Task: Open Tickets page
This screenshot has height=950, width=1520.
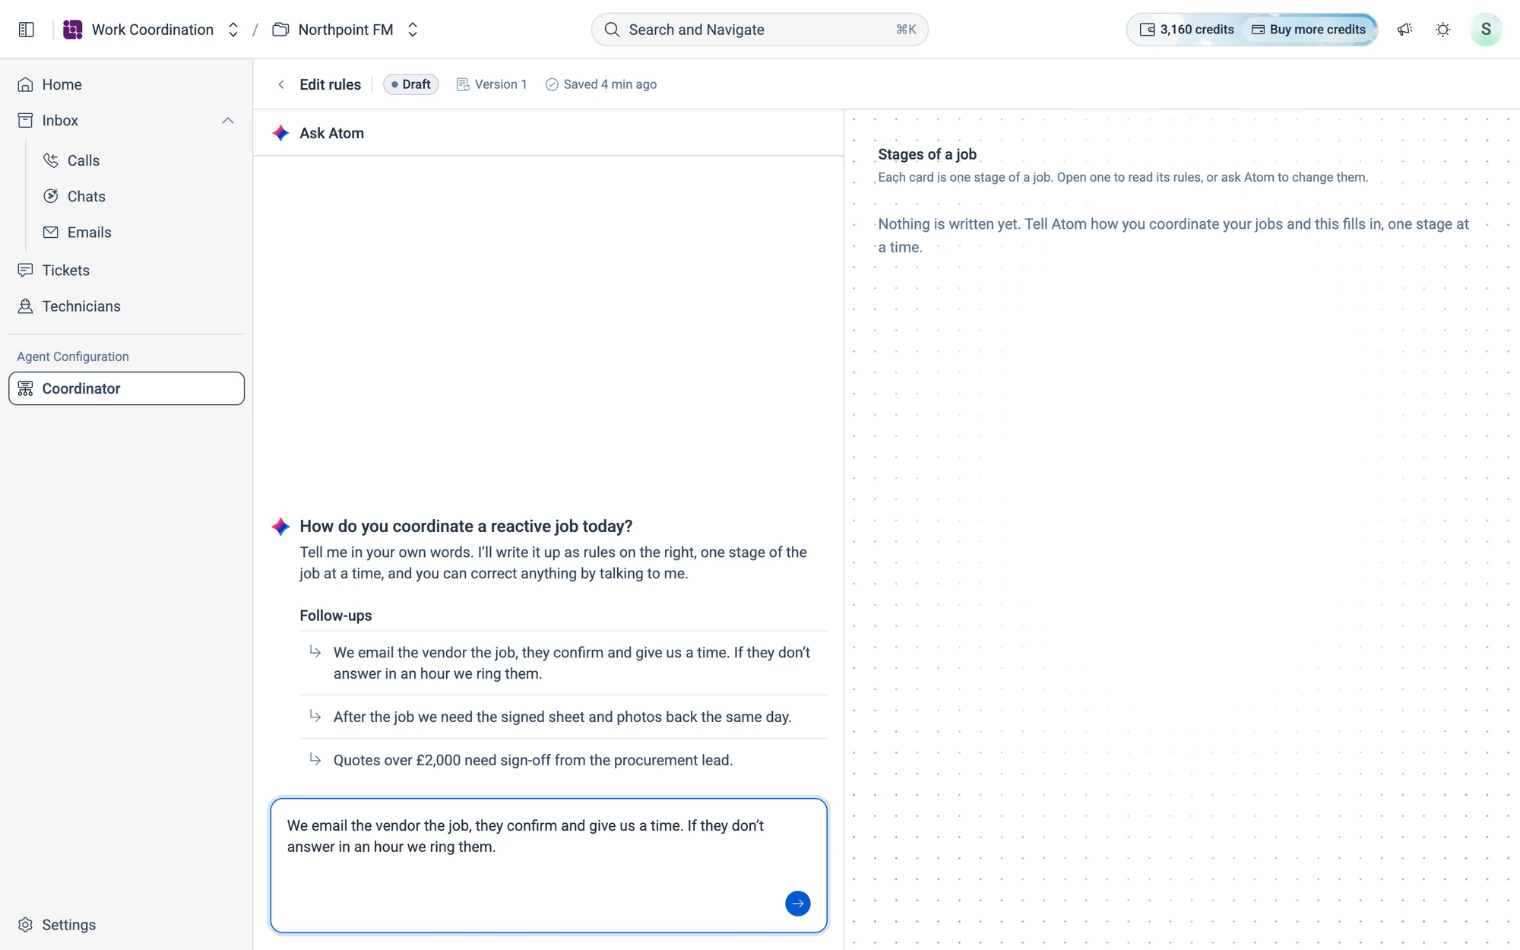Action: click(x=126, y=271)
